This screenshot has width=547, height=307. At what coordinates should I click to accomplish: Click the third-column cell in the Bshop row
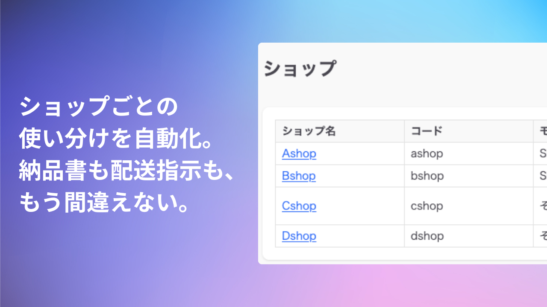coord(541,176)
